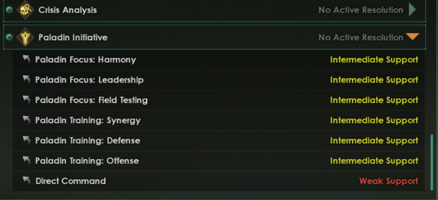Toggle the green dot next to Paladin Initiative

coord(9,37)
